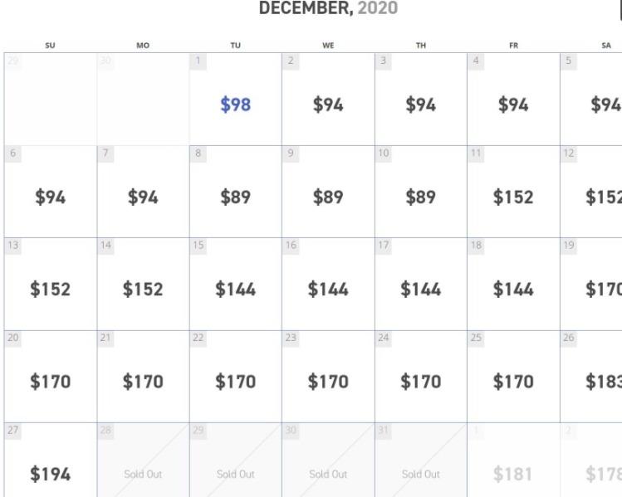Image resolution: width=622 pixels, height=497 pixels.
Task: Pick December 27 priced at $194
Action: (x=51, y=460)
